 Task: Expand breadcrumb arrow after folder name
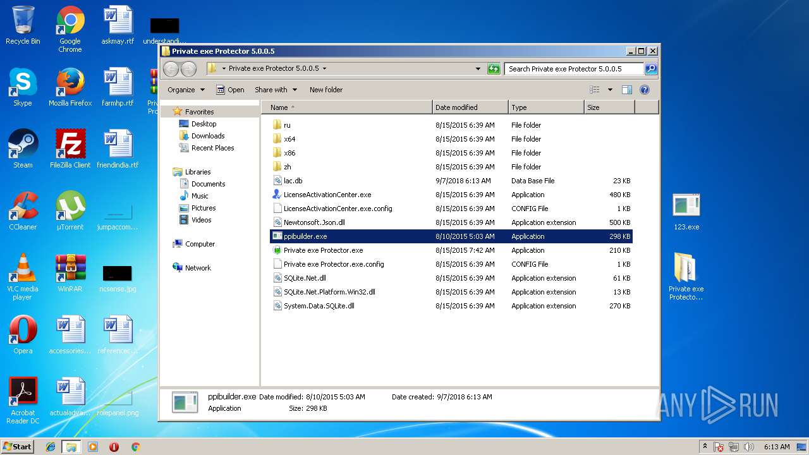(x=325, y=68)
